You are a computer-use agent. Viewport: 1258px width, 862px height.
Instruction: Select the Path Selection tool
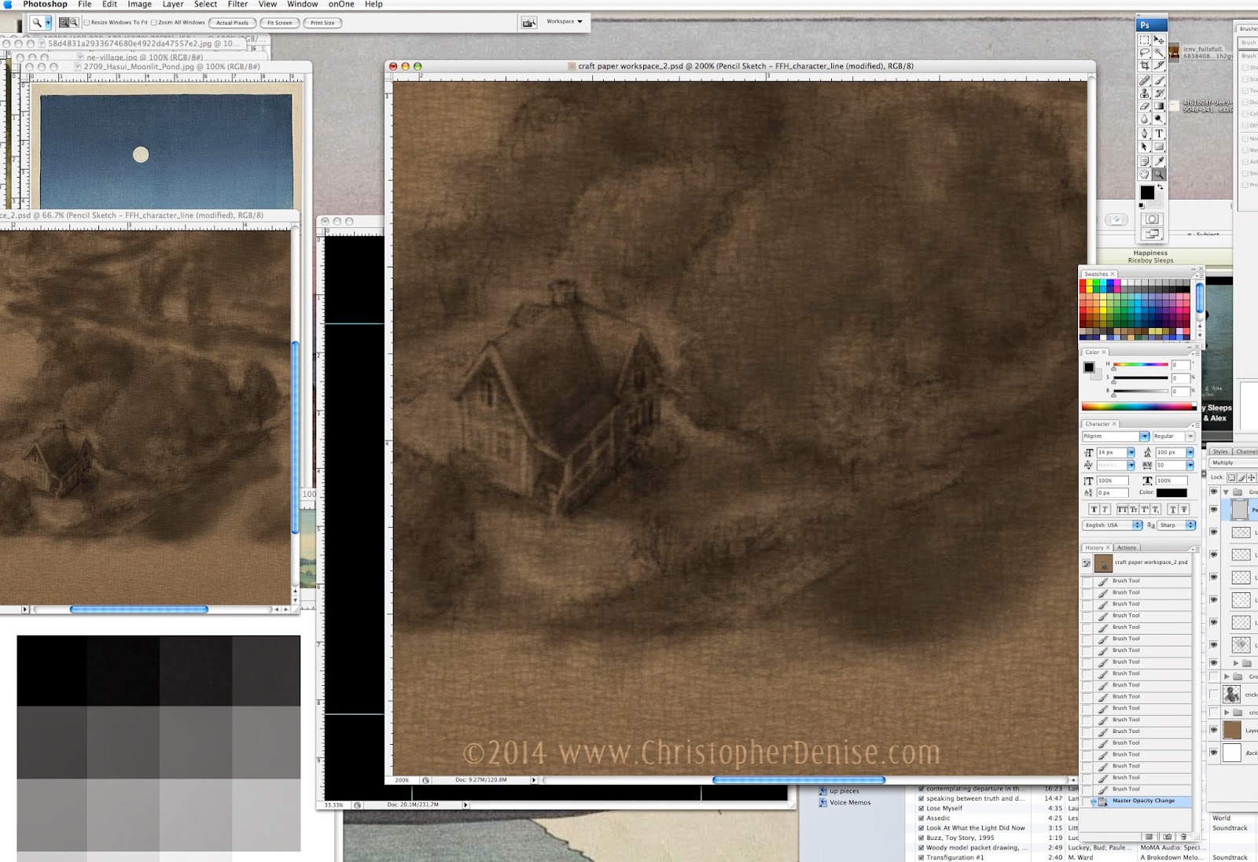point(1145,146)
